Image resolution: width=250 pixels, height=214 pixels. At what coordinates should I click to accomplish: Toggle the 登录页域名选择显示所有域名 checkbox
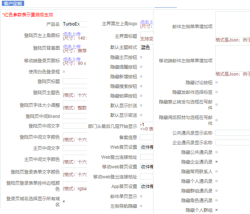point(64,201)
